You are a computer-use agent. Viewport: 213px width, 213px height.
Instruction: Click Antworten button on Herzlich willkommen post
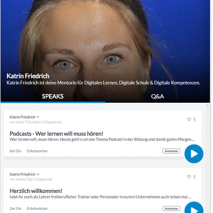[x=171, y=208]
